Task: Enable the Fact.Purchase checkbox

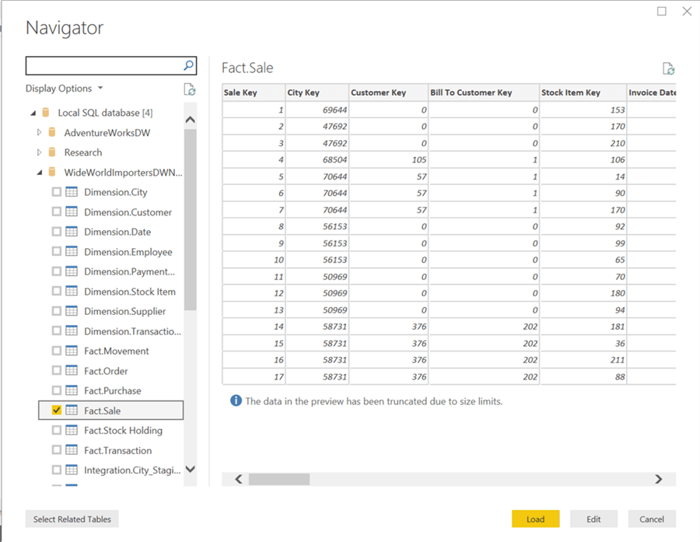Action: pos(56,390)
